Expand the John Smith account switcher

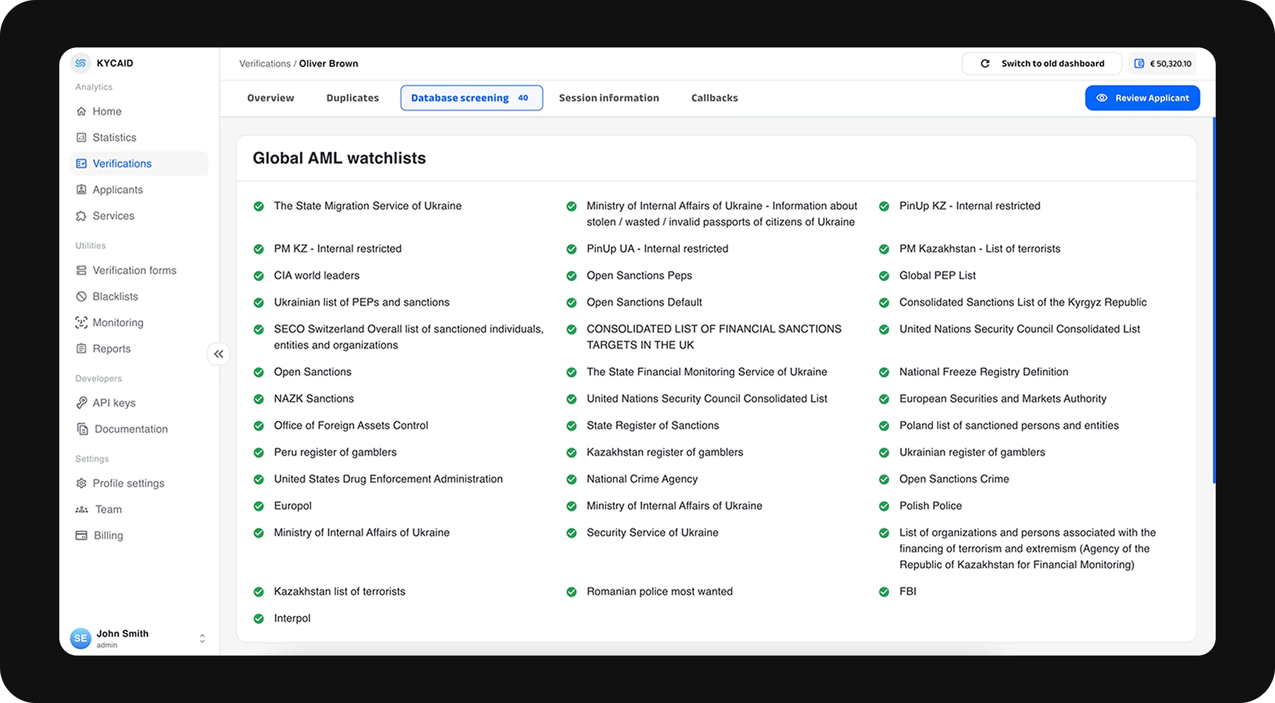202,639
